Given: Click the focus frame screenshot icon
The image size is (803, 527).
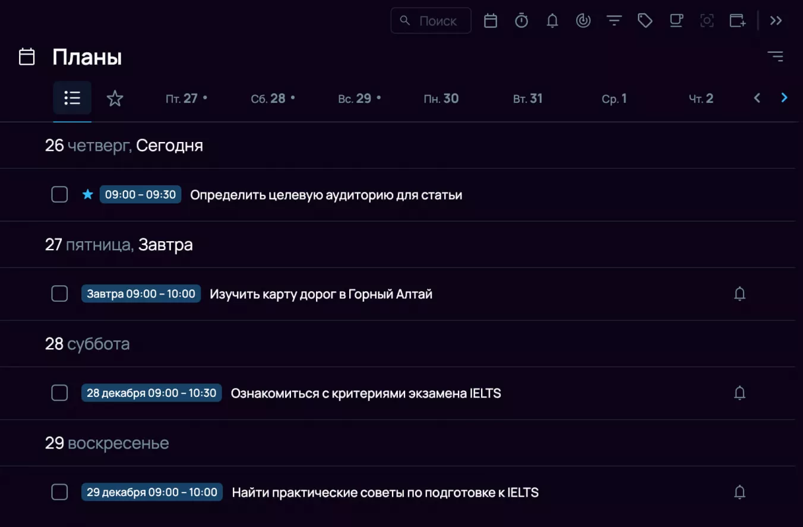Looking at the screenshot, I should point(707,21).
